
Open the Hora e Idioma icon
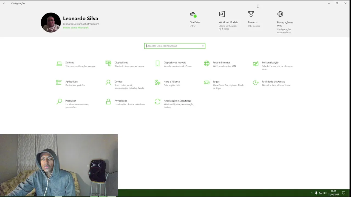coord(157,83)
